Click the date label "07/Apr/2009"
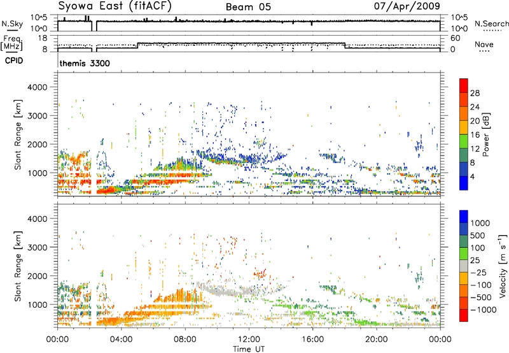 (x=407, y=6)
